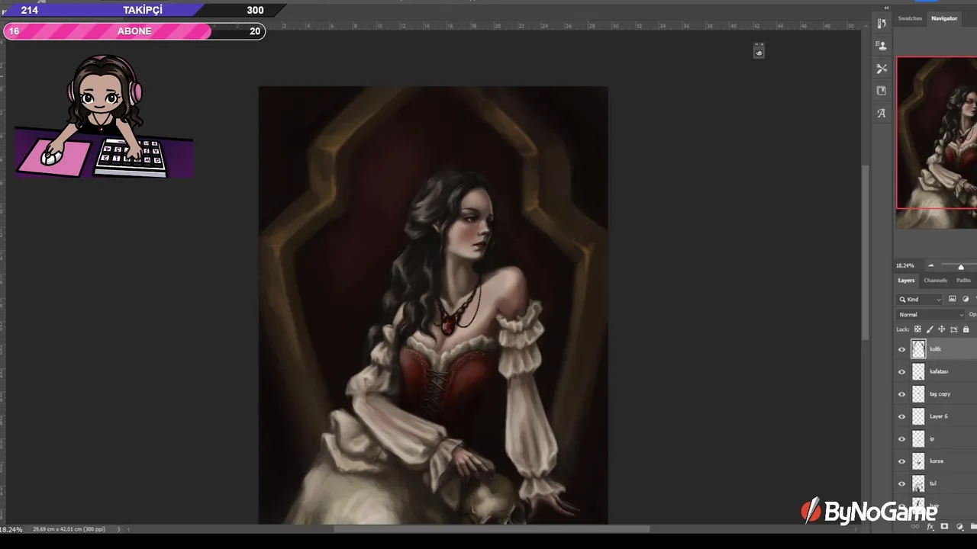Hide the korse layer
The width and height of the screenshot is (977, 549).
tap(901, 461)
